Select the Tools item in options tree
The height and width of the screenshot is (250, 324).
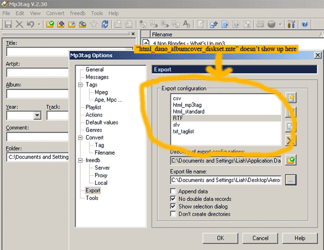(92, 198)
